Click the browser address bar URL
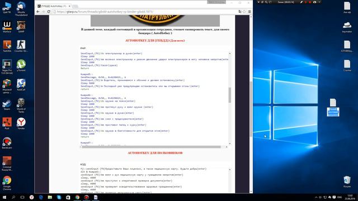 click(x=146, y=12)
